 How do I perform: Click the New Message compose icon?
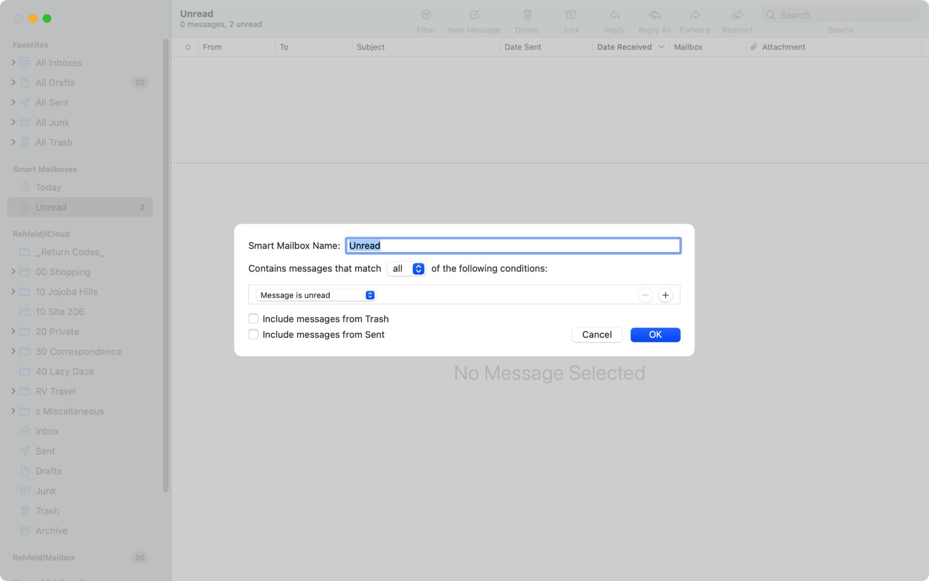(474, 15)
